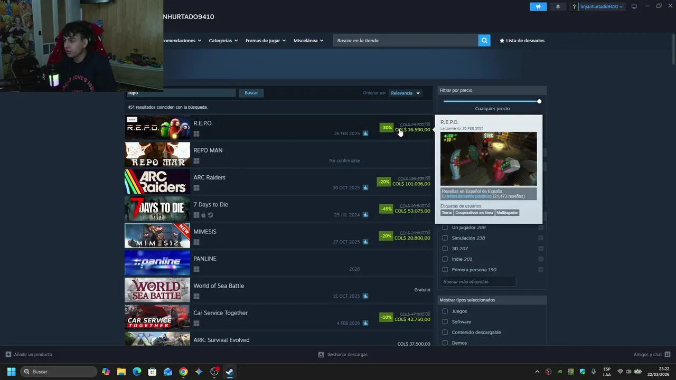Viewport: 676px width, 380px height.
Task: Select the Cooperativos en línea tag
Action: click(x=474, y=213)
